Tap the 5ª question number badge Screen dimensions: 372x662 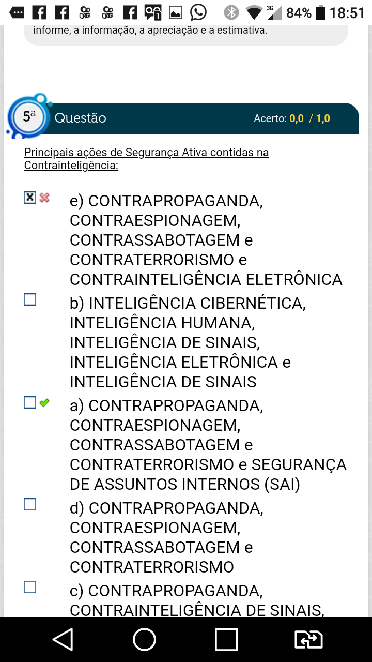click(x=29, y=117)
